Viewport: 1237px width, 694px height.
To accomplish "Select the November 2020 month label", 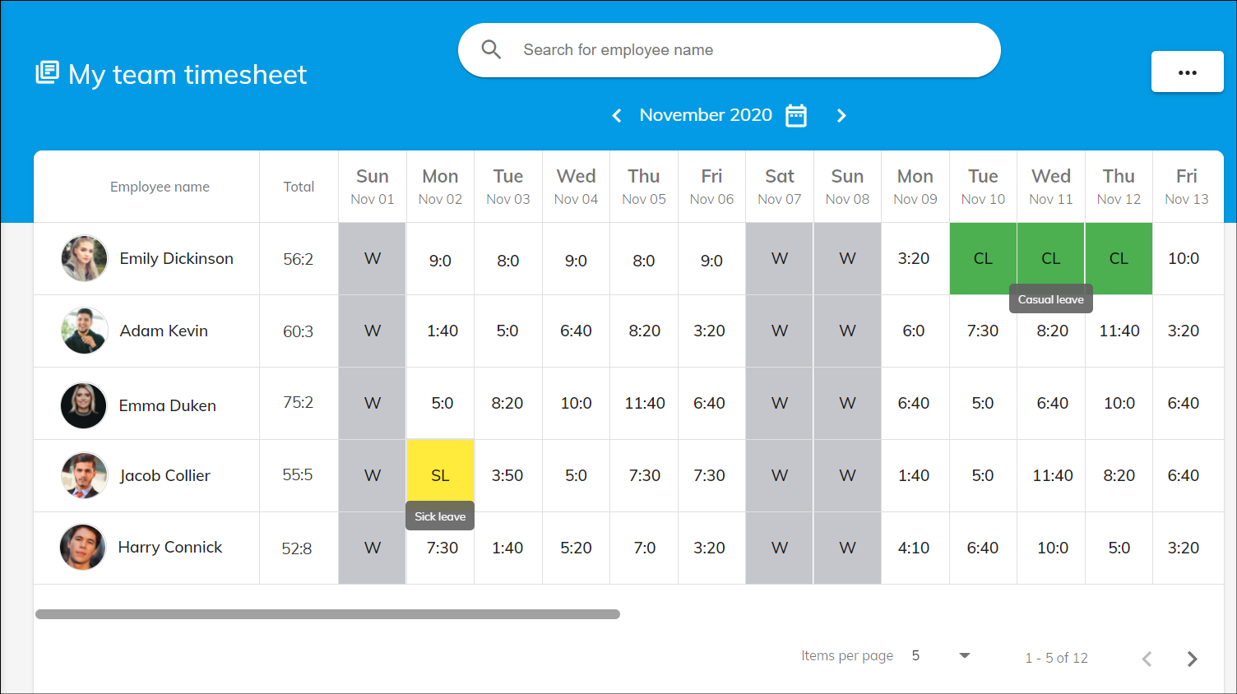I will (706, 115).
